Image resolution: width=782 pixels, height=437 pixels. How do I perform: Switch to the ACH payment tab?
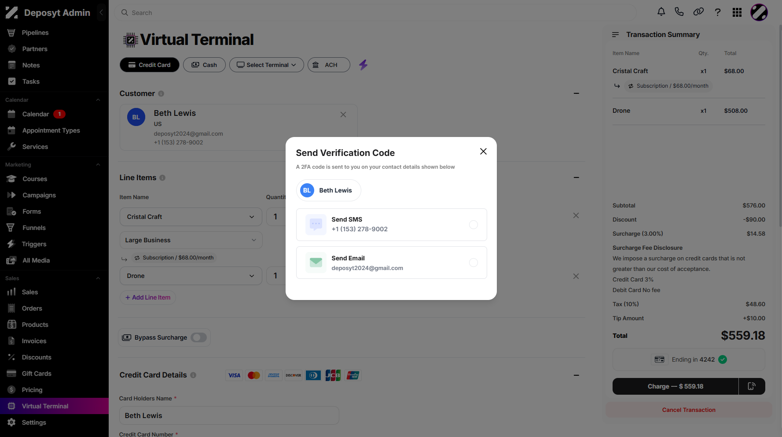(329, 65)
